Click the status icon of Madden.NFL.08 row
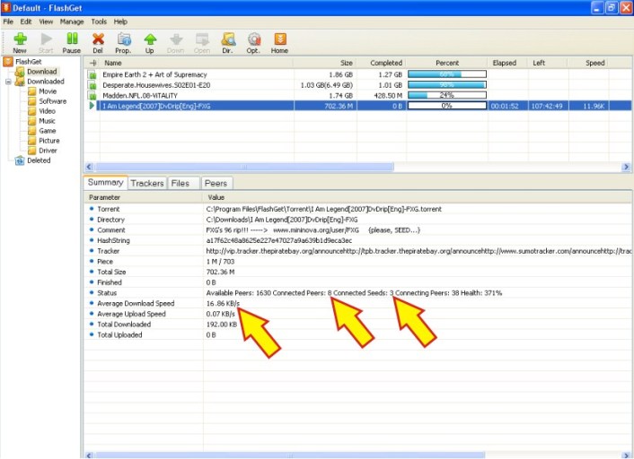 [92, 96]
